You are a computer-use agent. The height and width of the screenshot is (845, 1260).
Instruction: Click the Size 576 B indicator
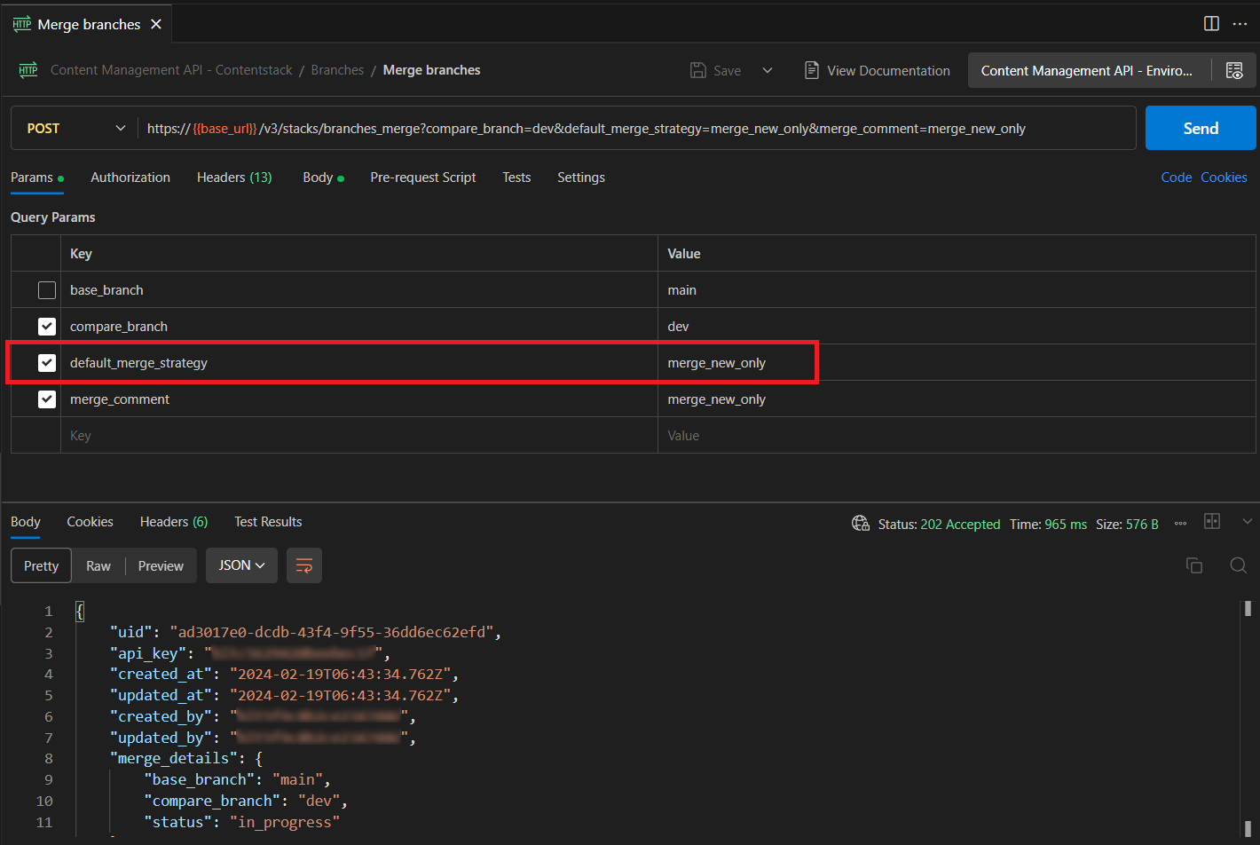1127,525
